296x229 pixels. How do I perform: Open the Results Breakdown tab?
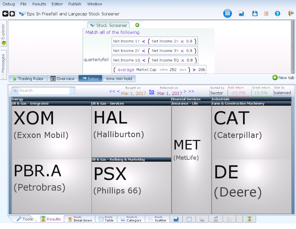pyautogui.click(x=80, y=219)
